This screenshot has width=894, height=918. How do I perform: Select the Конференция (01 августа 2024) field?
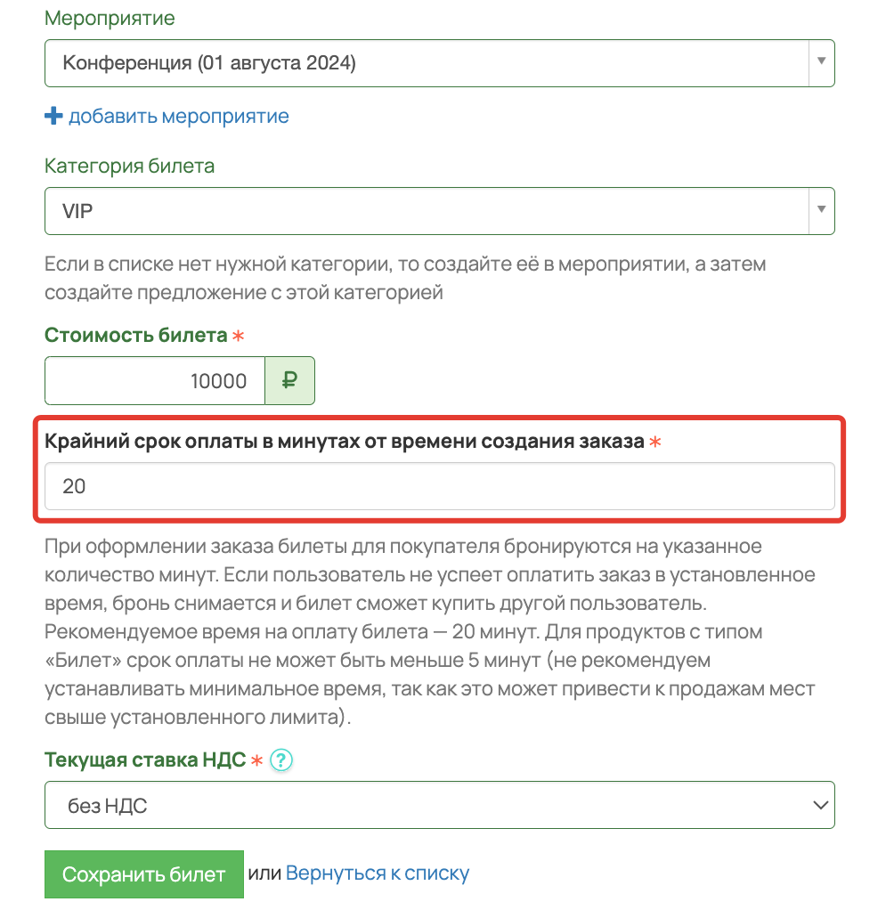coord(440,63)
